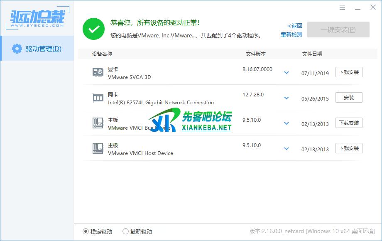Click the 显卡 graphics card device icon
Viewport: 382px width, 241px height.
tap(98, 72)
